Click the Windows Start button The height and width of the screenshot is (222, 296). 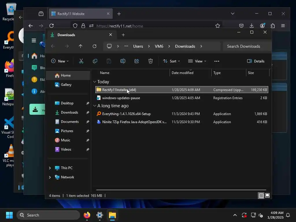point(9,215)
